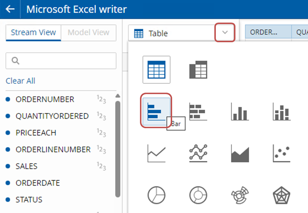Select the multi-line chart icon
This screenshot has width=308, height=213.
tap(198, 153)
